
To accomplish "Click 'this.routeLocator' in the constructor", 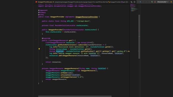I will click(54, 32).
